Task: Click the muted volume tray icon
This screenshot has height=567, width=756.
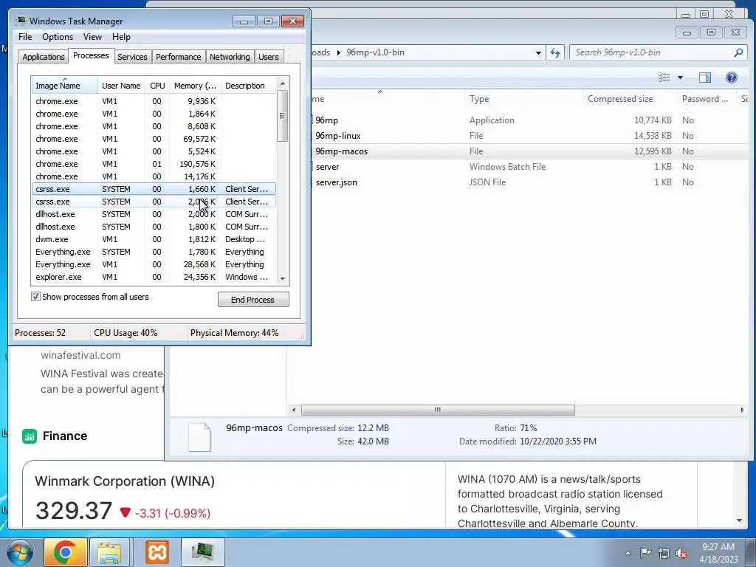Action: click(681, 553)
